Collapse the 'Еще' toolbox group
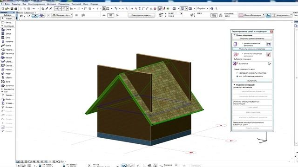The image size is (298, 167). tap(2, 92)
